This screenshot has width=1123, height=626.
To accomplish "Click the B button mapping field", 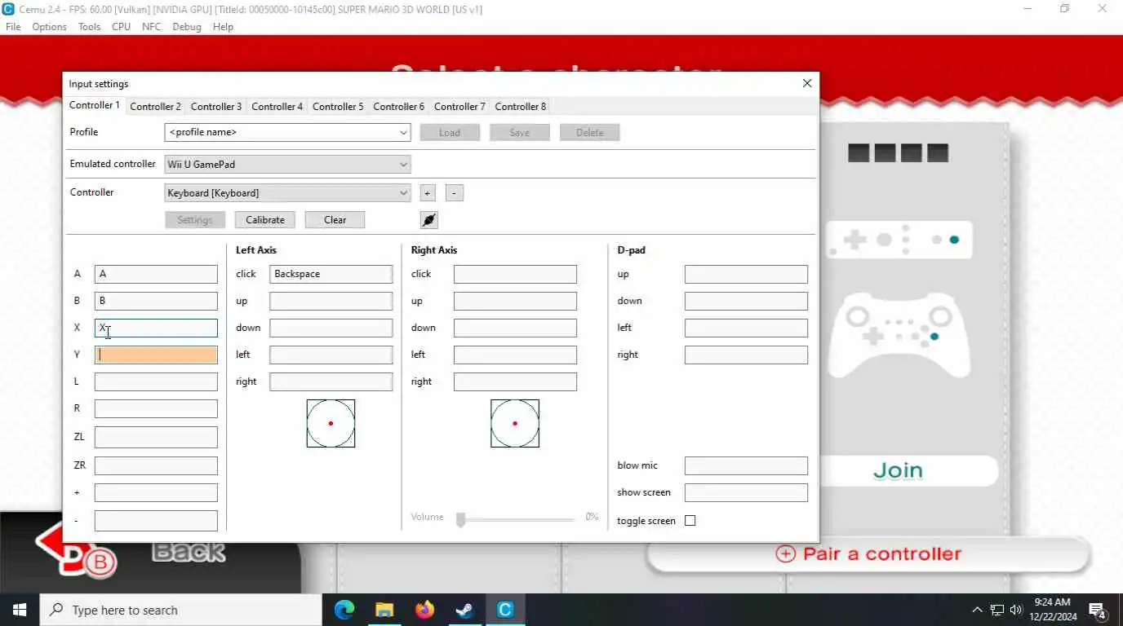I will coord(156,301).
